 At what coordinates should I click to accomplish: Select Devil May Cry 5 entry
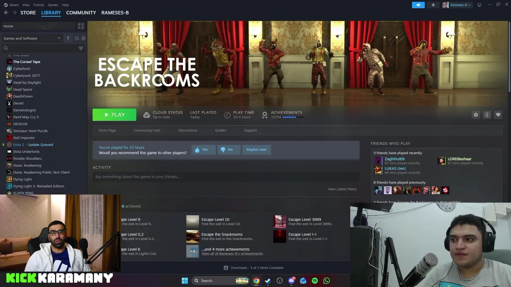26,117
